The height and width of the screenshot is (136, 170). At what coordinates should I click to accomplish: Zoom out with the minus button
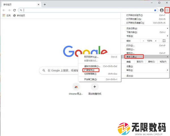click(143, 41)
